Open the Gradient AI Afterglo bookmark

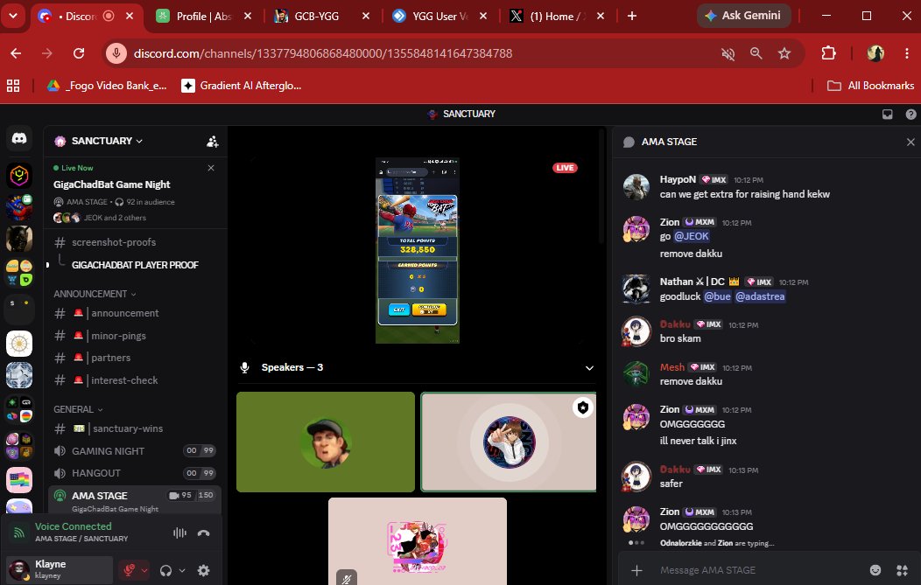[242, 86]
